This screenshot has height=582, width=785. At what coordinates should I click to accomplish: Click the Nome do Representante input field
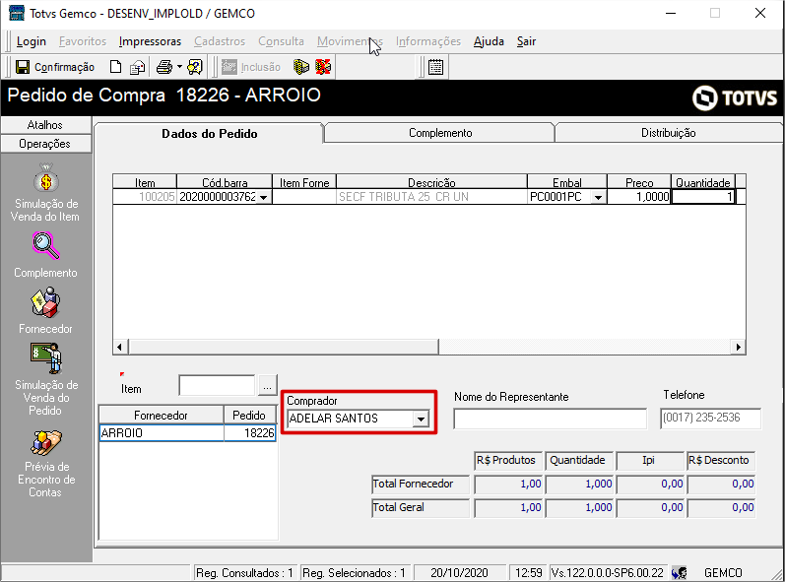(x=551, y=419)
